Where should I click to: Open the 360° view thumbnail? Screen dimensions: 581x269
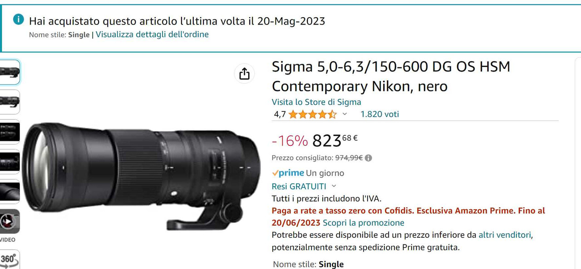9,259
